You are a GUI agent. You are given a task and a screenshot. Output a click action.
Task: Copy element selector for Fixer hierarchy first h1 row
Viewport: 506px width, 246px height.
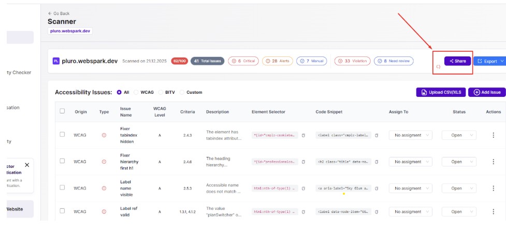pos(303,162)
